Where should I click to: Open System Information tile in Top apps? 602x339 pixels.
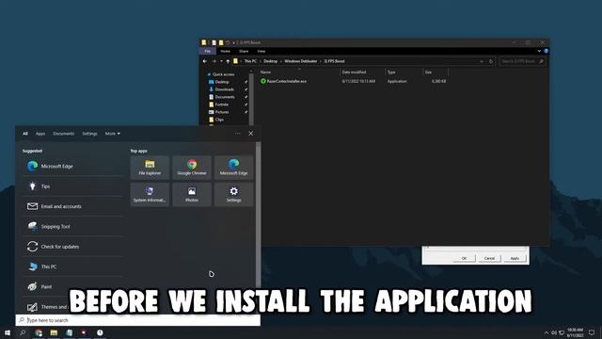[150, 195]
